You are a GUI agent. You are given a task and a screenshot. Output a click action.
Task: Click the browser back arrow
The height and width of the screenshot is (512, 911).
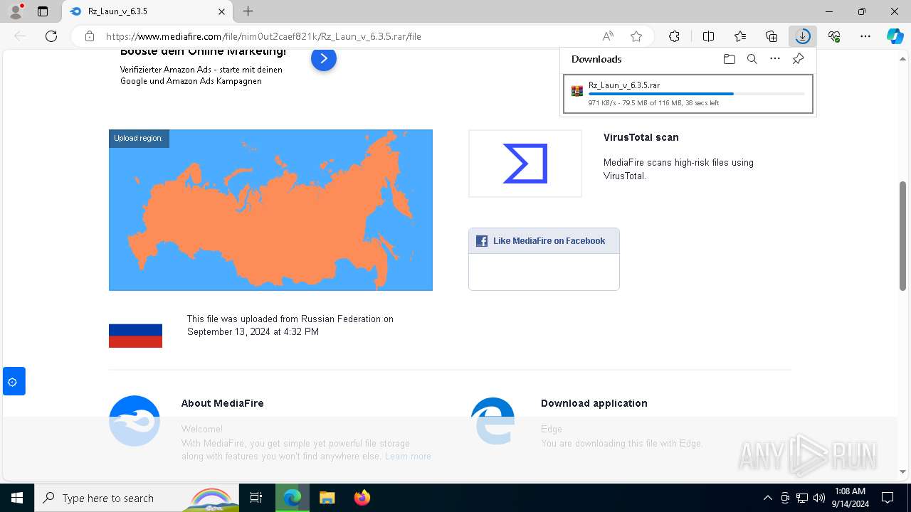[x=20, y=36]
